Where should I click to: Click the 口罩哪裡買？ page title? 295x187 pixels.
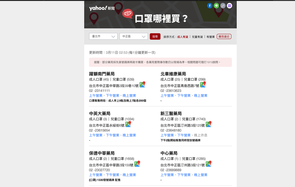pos(161,18)
